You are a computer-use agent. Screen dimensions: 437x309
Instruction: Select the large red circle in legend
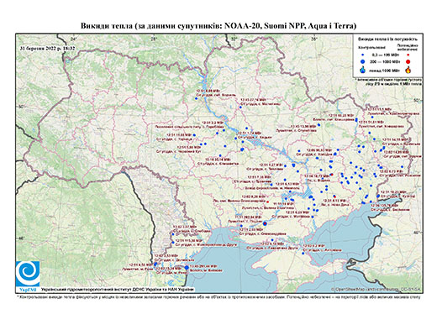[408, 61]
